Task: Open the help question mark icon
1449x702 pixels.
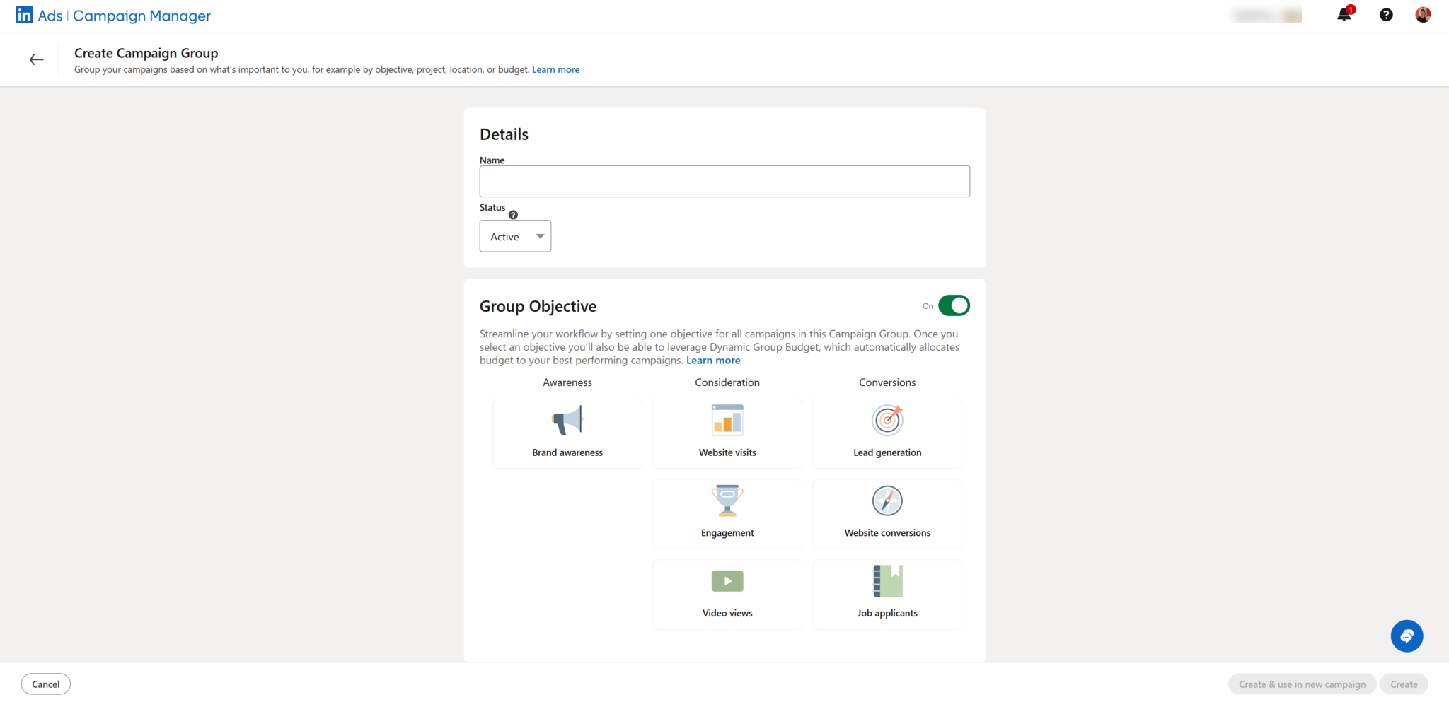Action: tap(1386, 15)
